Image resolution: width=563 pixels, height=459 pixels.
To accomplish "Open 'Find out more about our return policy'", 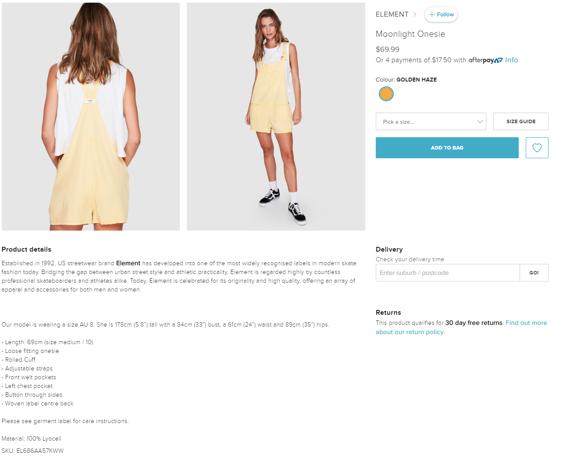I will coord(461,327).
